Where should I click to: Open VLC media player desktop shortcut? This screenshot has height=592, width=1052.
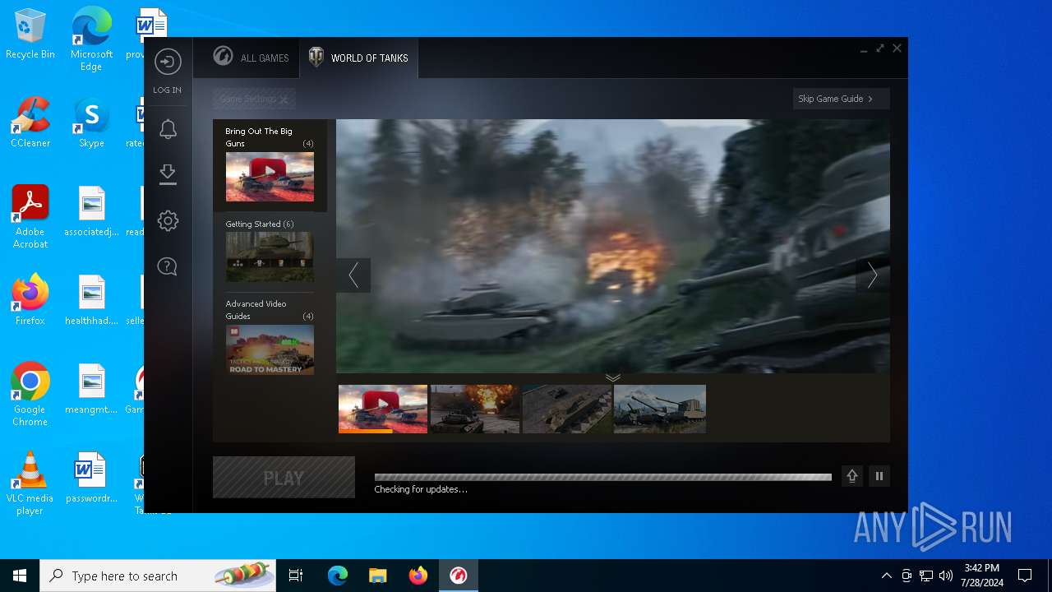[x=30, y=483]
